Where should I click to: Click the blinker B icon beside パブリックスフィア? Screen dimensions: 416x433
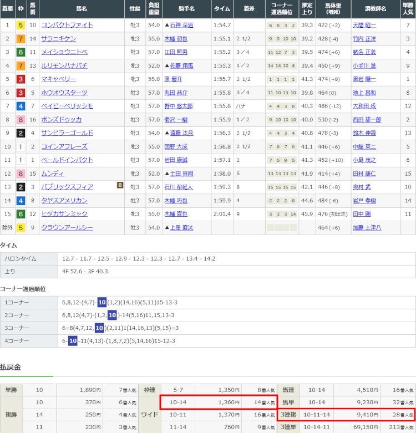coord(120,186)
